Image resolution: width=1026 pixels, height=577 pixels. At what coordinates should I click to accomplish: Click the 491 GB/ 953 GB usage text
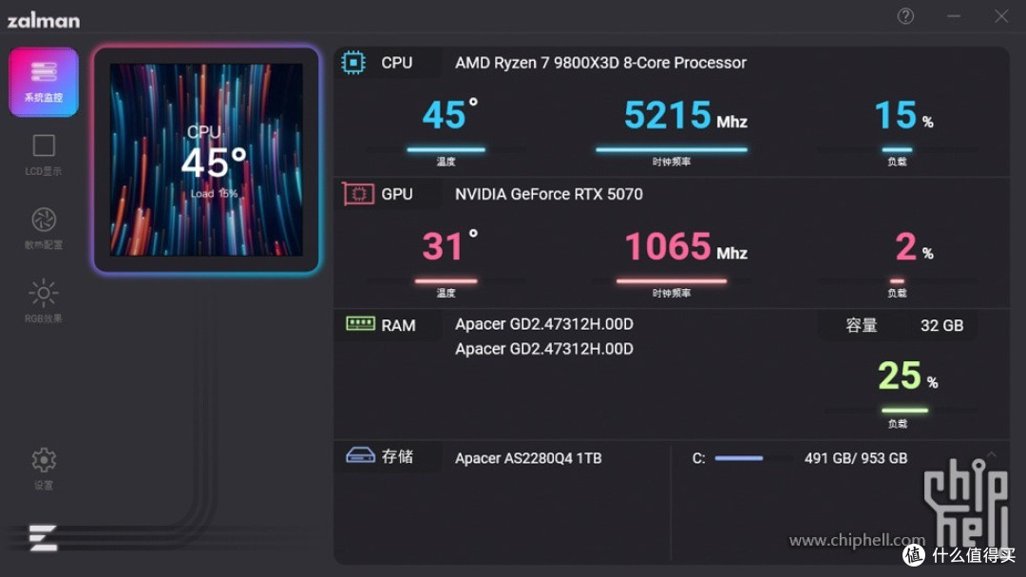coord(856,458)
